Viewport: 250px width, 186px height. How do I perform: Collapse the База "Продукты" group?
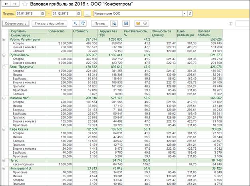pyautogui.click(x=4, y=67)
